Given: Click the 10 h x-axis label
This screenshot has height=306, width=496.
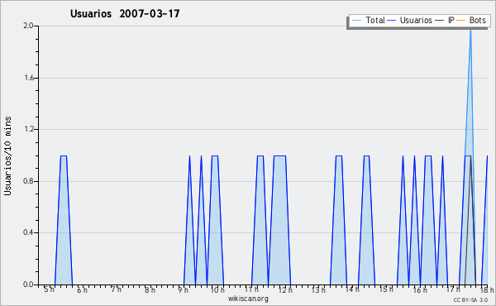Looking at the screenshot, I should click(217, 289).
